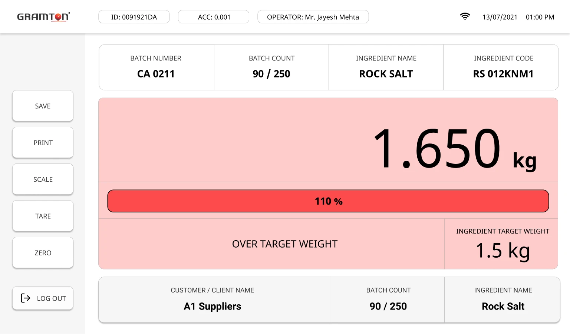570x334 pixels.
Task: Select the operator Mr. Jayesh Mehta field
Action: 313,17
